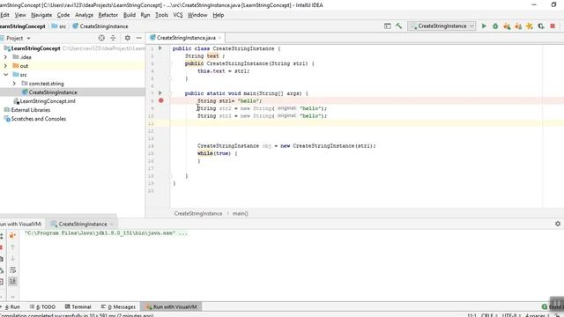Select CreateStringInstance.java editor tab

point(186,38)
